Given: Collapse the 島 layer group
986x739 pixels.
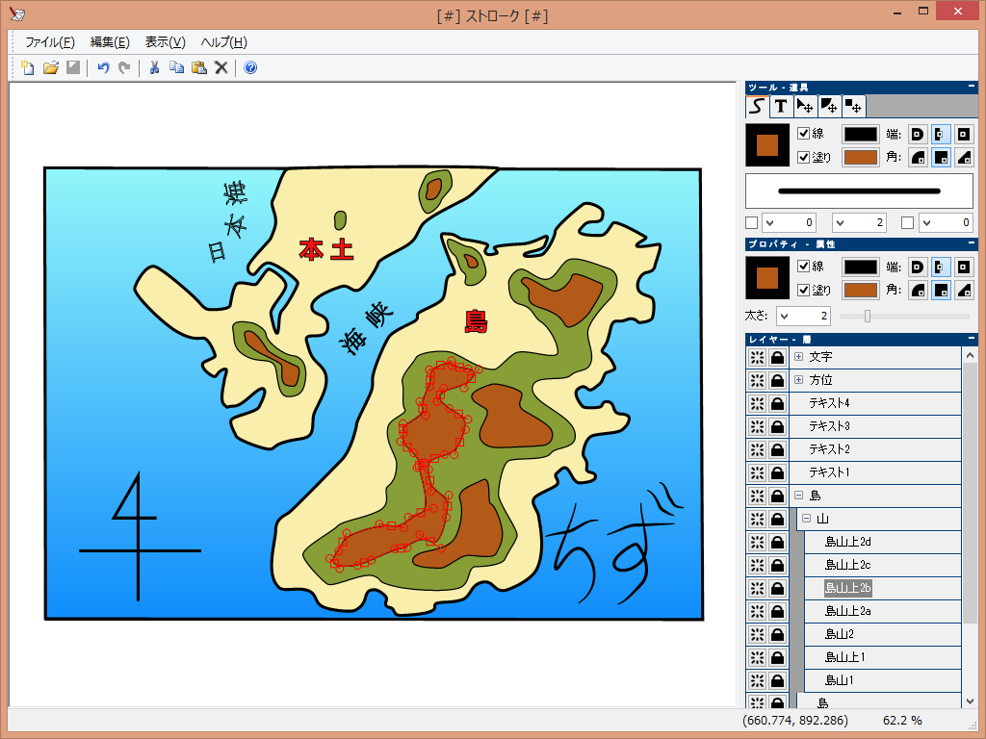Looking at the screenshot, I should coord(798,496).
